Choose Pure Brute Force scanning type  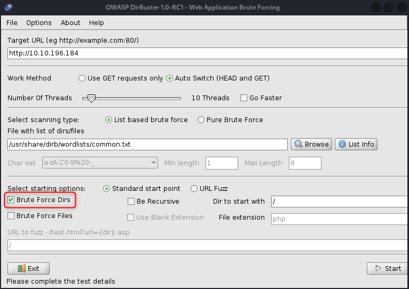[201, 120]
